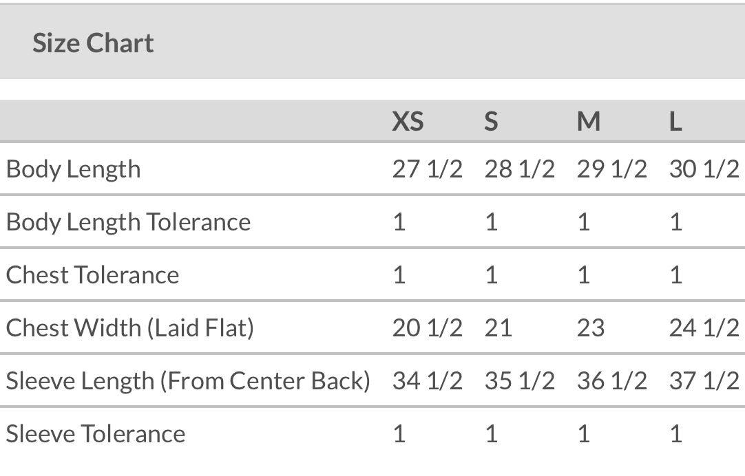The image size is (745, 476).
Task: Select the Chest Width (Laid Flat) label
Action: coord(129,328)
